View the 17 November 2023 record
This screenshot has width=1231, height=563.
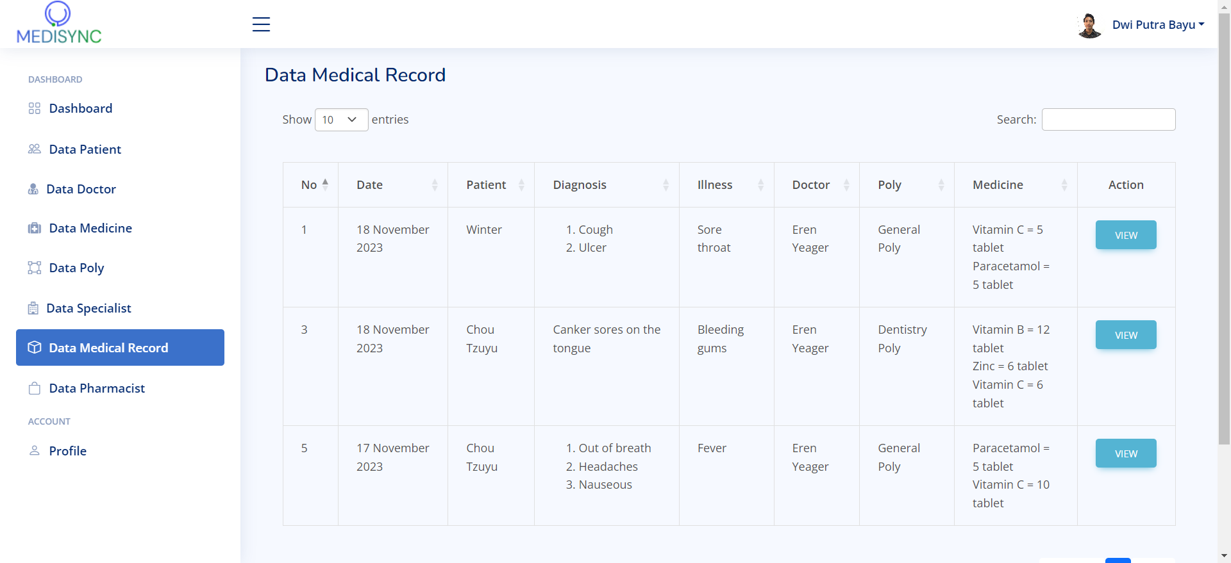(x=1125, y=453)
